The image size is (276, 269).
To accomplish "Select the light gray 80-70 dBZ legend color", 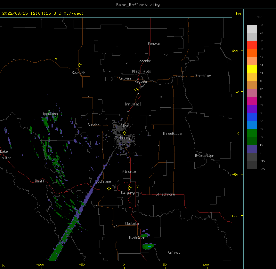I will (x=252, y=29).
